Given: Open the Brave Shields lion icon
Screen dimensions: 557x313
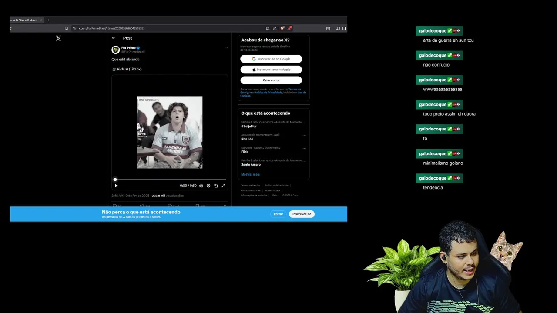Looking at the screenshot, I should click(282, 28).
